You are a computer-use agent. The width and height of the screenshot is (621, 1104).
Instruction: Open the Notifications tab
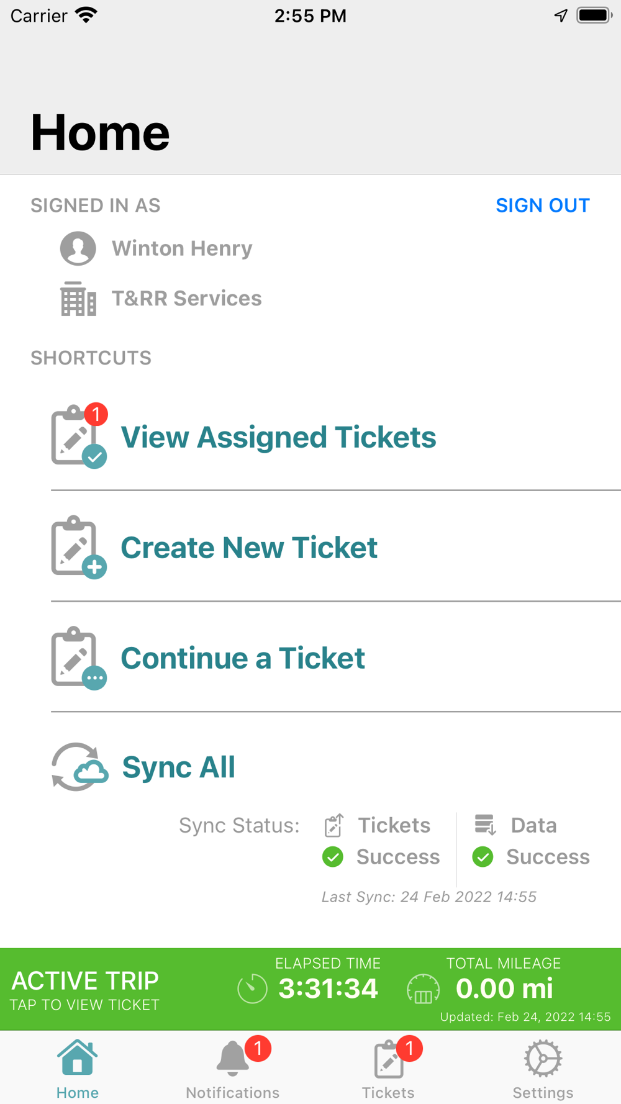click(233, 1068)
